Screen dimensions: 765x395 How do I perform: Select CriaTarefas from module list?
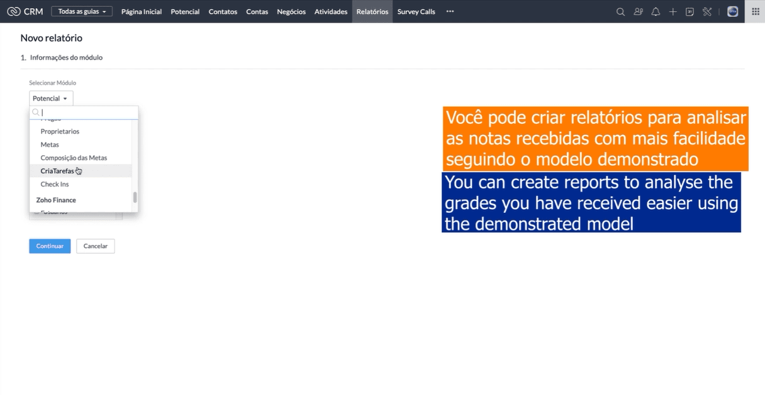(57, 171)
